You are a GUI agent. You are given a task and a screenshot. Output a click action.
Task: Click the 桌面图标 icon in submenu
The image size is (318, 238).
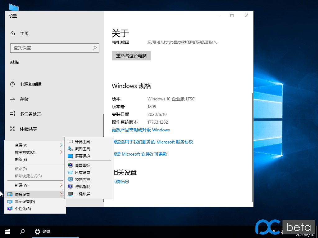point(70,165)
